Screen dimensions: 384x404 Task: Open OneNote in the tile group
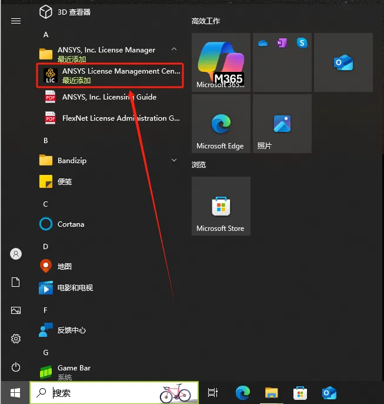[x=282, y=43]
